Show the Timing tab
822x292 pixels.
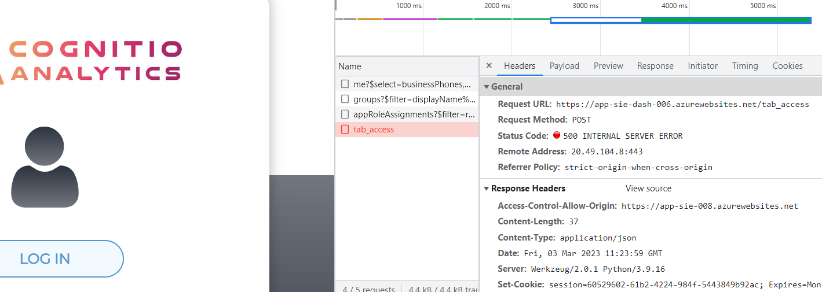745,66
